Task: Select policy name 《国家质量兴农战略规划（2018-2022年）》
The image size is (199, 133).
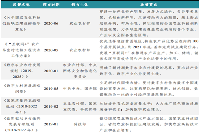Action: [21, 106]
